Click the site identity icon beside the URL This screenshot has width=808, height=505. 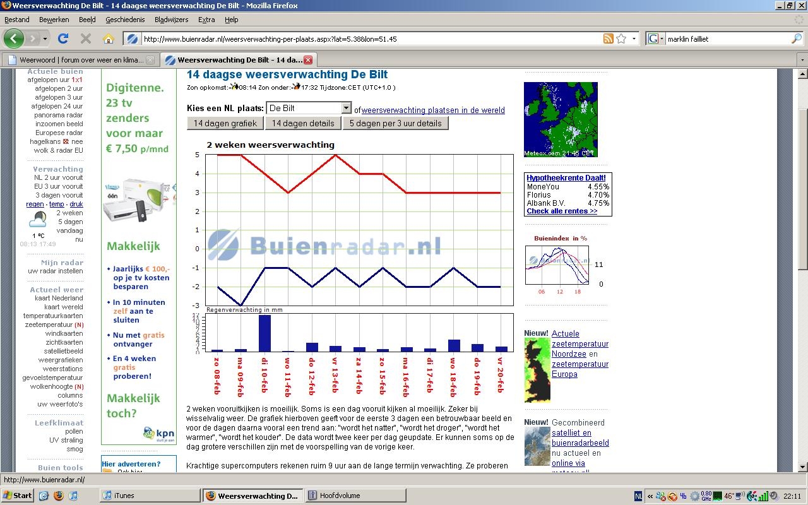pos(133,39)
